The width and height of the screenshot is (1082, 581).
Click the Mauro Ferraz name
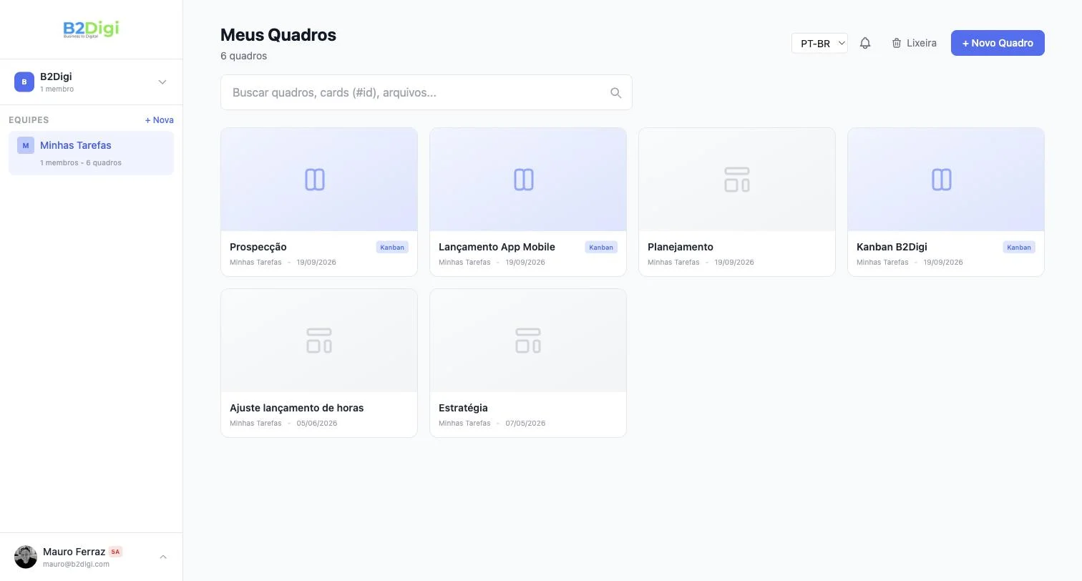74,552
